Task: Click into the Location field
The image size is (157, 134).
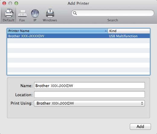Action: pos(89,94)
